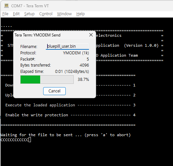Open the Edit menu

(16, 14)
